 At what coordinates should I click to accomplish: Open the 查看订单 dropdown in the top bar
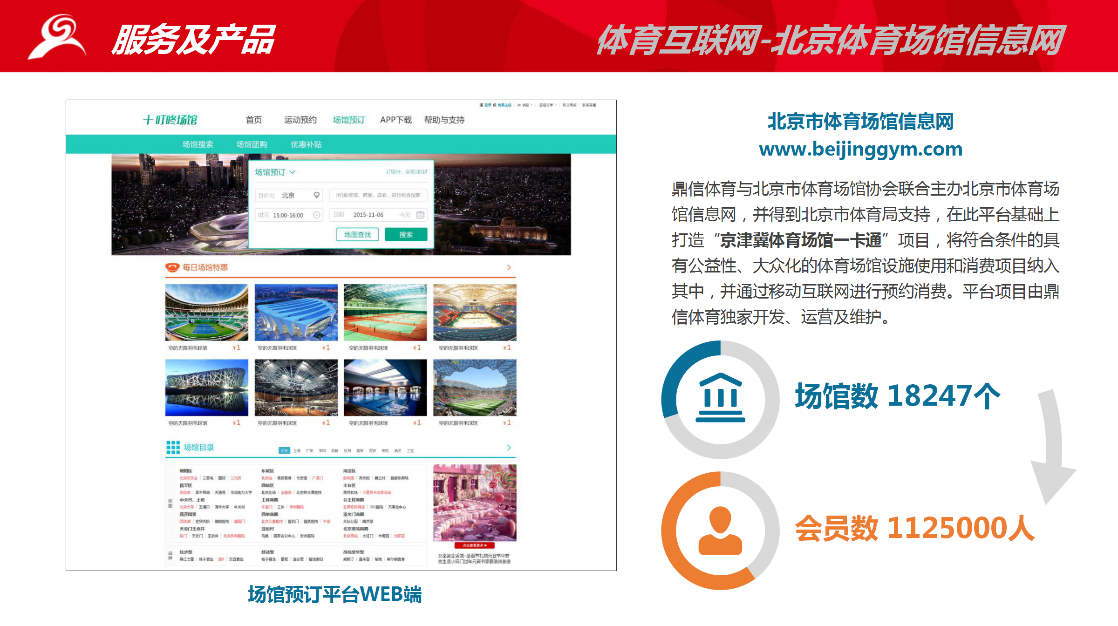[548, 105]
